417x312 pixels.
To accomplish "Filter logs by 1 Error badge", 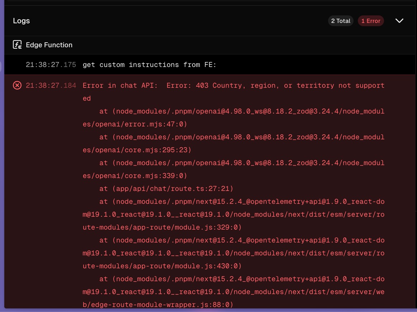I will coord(371,21).
